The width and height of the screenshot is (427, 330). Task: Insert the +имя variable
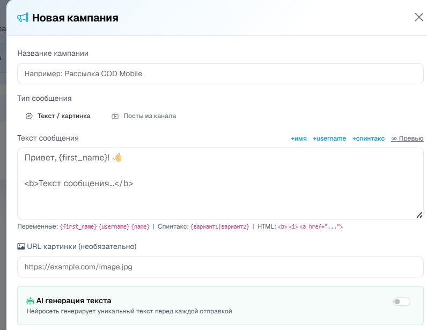point(298,138)
